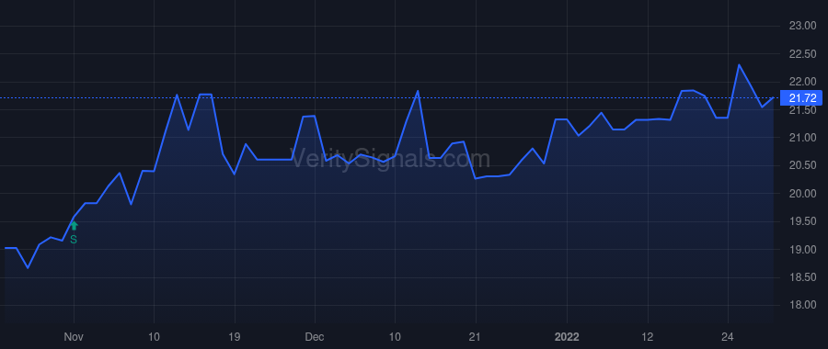
Task: Click the 20.50 price axis label
Action: click(801, 165)
